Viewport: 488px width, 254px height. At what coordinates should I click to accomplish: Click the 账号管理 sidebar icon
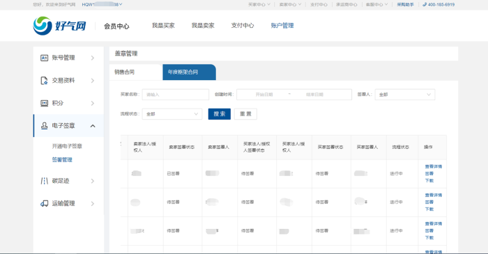click(x=44, y=58)
